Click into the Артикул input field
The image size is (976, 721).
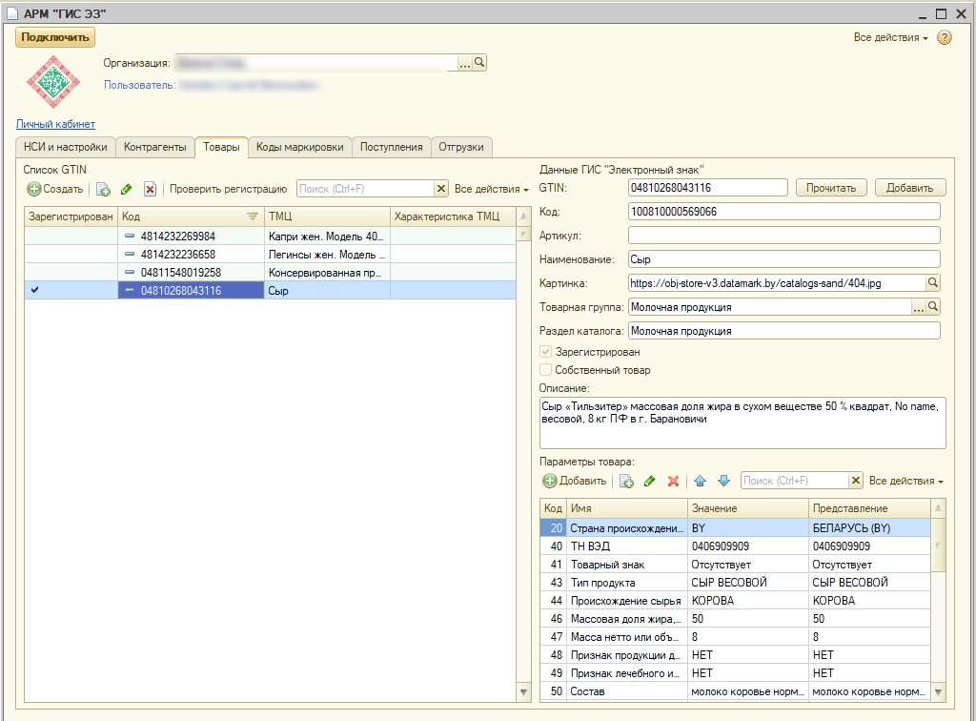tap(783, 235)
